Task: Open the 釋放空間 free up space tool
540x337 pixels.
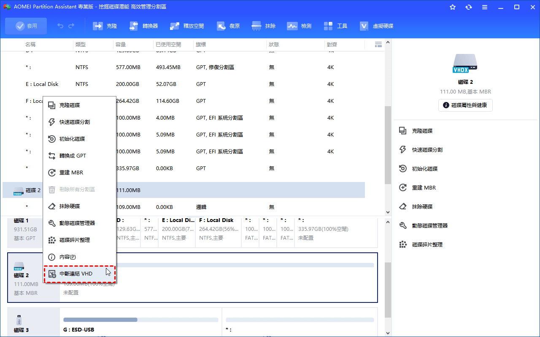Action: click(187, 26)
